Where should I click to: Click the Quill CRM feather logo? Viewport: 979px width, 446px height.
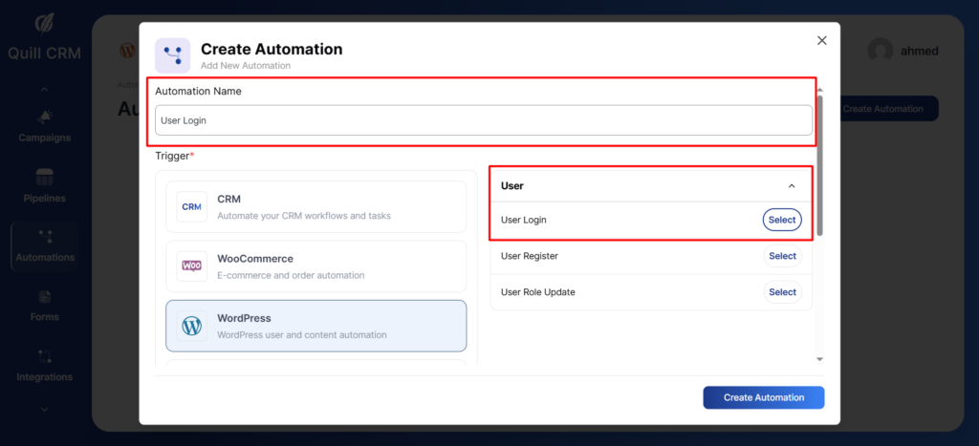tap(44, 22)
